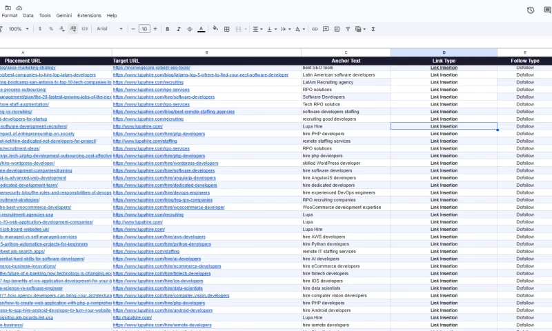This screenshot has width=552, height=331.
Task: Open more number formats 123
Action: point(84,29)
